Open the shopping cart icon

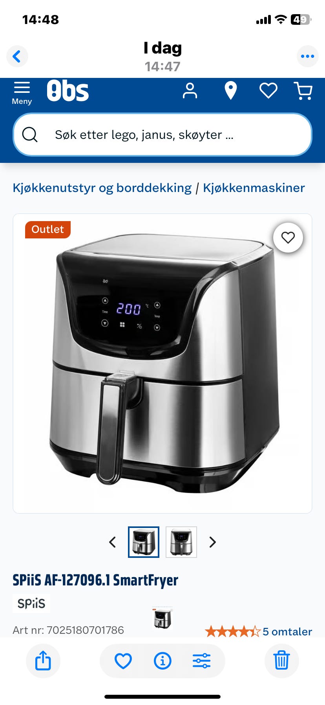[303, 91]
